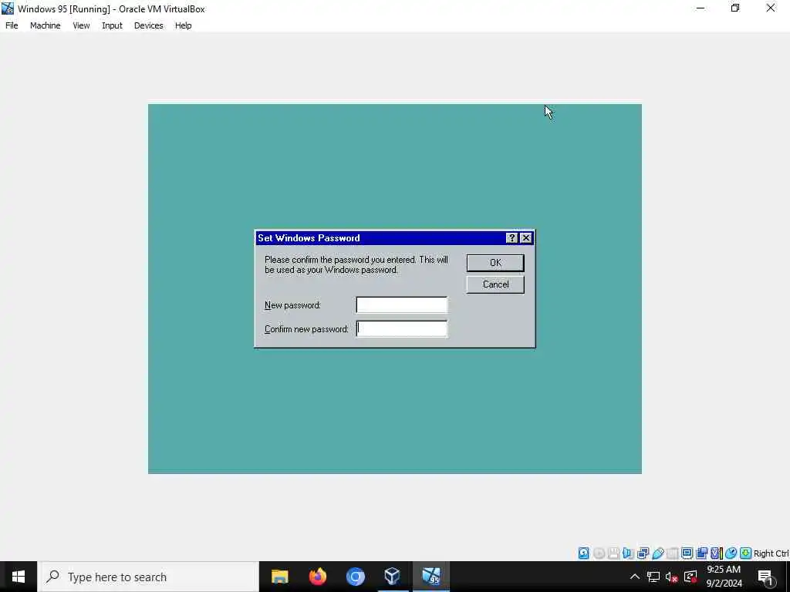This screenshot has width=790, height=592.
Task: Open the Help menu
Action: point(184,25)
